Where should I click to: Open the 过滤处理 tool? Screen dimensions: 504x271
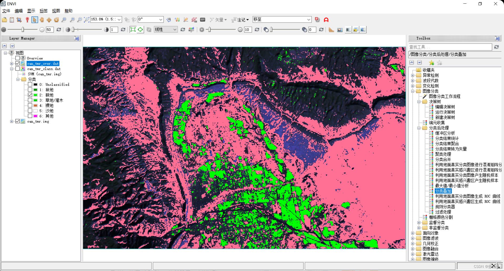[443, 212]
